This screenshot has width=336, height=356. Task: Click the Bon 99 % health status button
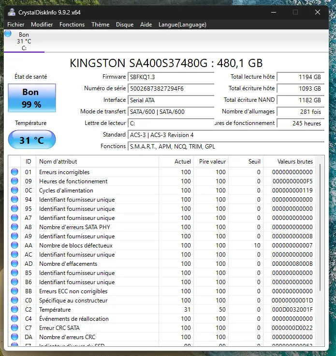pos(32,98)
